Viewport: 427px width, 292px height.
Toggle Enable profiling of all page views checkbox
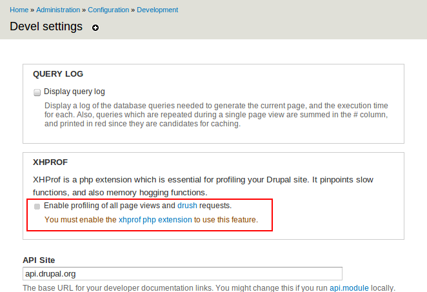pos(37,206)
